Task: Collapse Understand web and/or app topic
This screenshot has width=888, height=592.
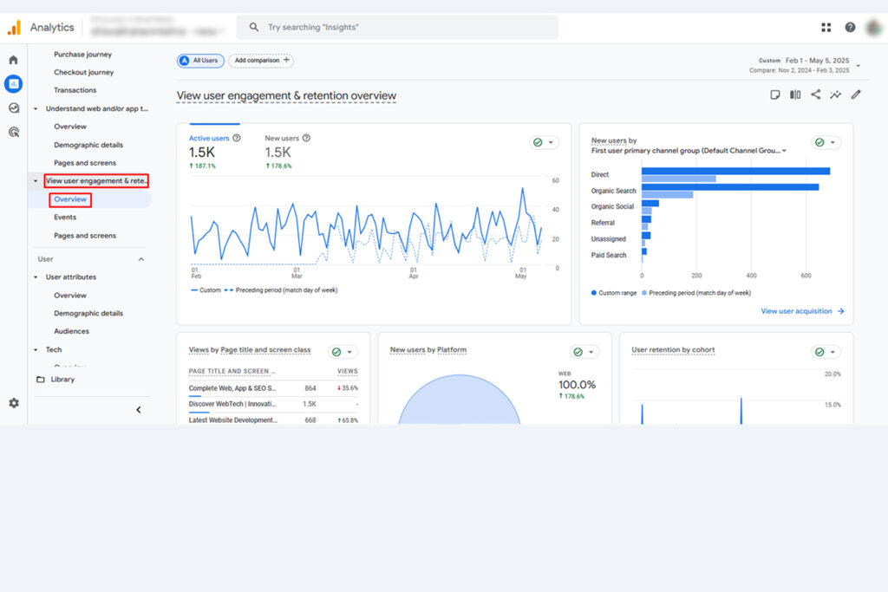Action: click(x=36, y=108)
